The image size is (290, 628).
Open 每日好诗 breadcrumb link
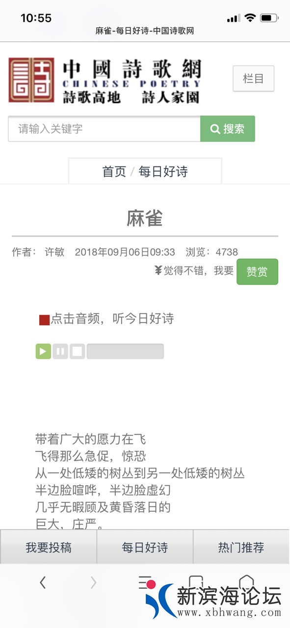163,171
